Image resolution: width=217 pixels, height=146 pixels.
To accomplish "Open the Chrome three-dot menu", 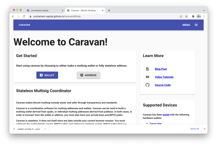I will 204,16.
